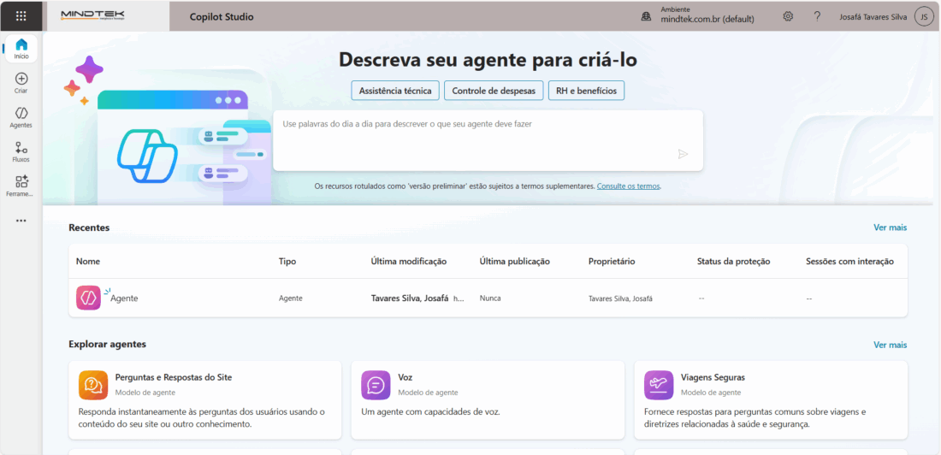Image resolution: width=941 pixels, height=455 pixels.
Task: Open the Agente name in Recentes
Action: click(x=124, y=298)
